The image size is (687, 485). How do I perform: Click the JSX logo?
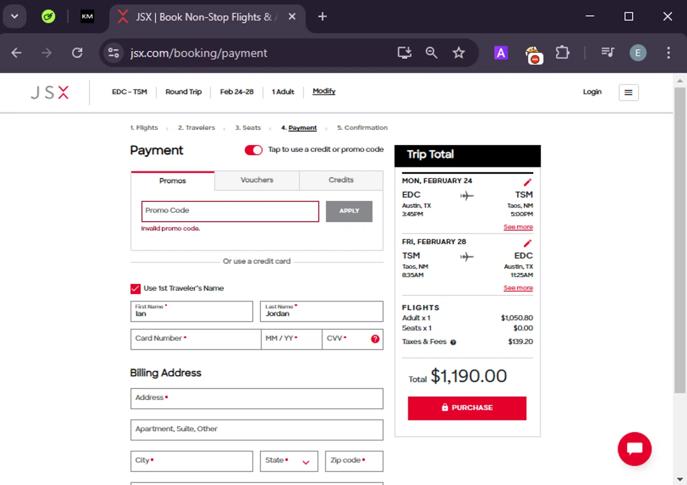point(50,93)
